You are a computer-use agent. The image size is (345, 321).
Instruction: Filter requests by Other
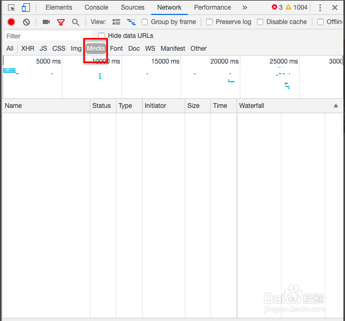tap(199, 49)
